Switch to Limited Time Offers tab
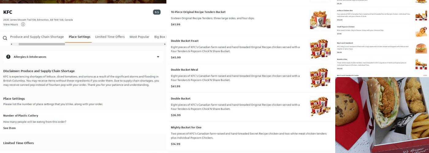This screenshot has width=429, height=153. (x=110, y=37)
